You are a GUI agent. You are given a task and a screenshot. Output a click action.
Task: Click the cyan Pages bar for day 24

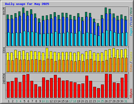[x=99, y=41]
